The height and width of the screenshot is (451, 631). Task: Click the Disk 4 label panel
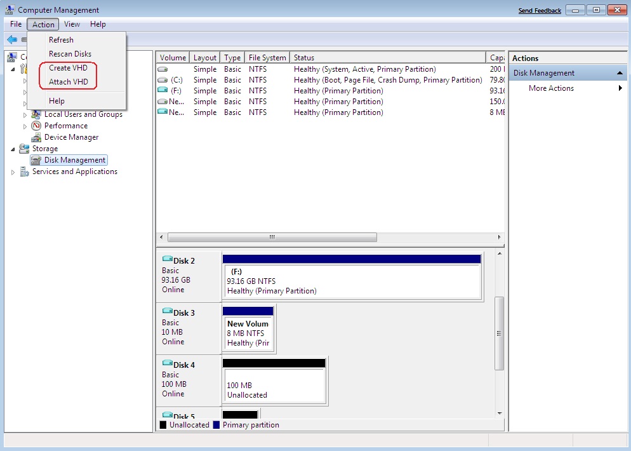click(189, 380)
